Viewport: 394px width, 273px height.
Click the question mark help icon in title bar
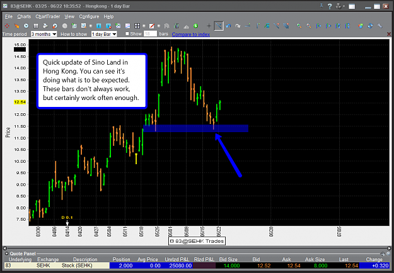tap(330, 6)
